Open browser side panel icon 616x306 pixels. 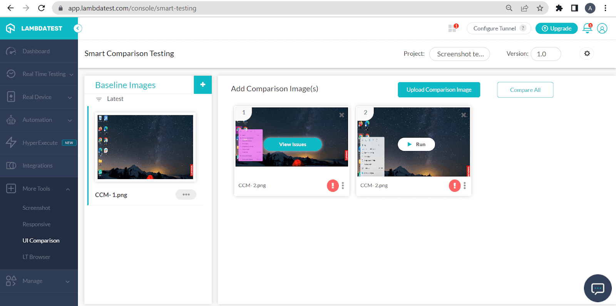coord(574,8)
